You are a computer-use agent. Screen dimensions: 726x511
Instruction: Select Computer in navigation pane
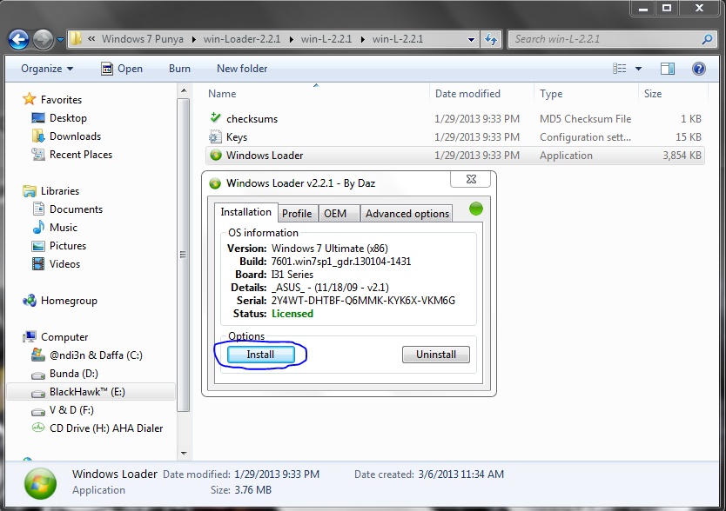tap(64, 337)
